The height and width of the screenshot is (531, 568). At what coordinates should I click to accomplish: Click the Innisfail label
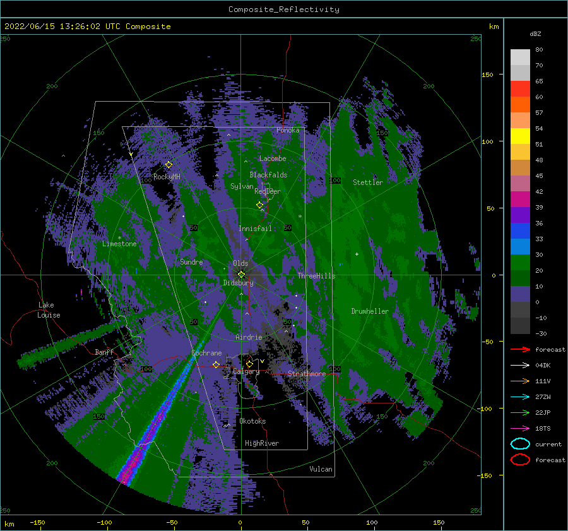point(255,229)
